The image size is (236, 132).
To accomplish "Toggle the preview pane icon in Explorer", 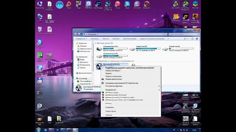I will [x=192, y=39].
